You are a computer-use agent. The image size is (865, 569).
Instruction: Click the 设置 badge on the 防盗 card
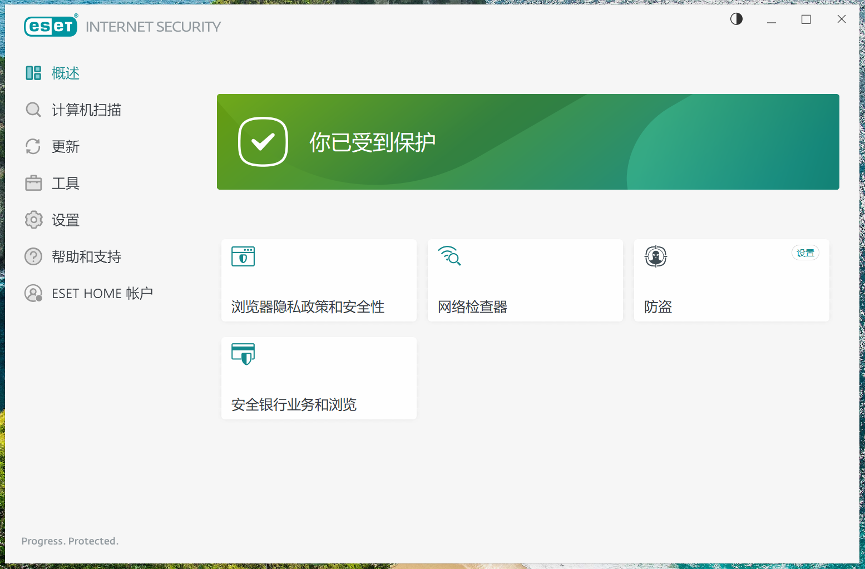pyautogui.click(x=805, y=253)
